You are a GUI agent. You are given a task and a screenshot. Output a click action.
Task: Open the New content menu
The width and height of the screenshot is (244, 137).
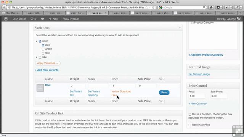point(53,19)
